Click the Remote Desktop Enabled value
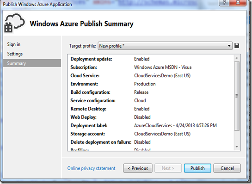Image resolution: width=252 pixels, height=184 pixels. (142, 109)
